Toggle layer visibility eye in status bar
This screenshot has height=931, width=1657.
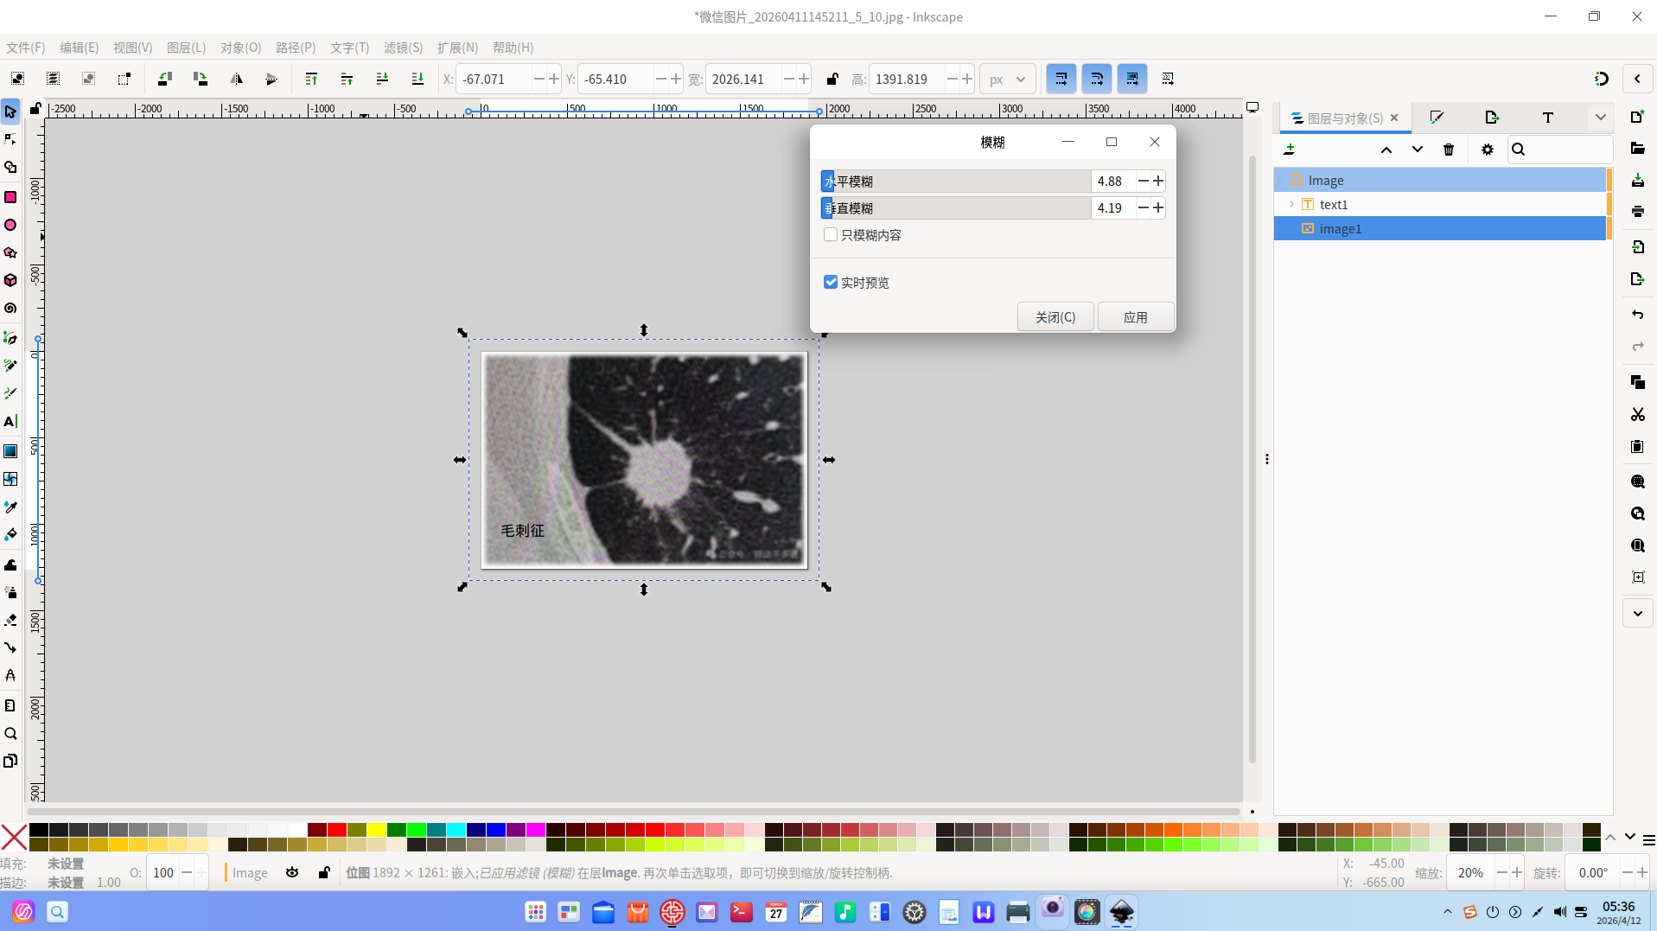point(292,873)
